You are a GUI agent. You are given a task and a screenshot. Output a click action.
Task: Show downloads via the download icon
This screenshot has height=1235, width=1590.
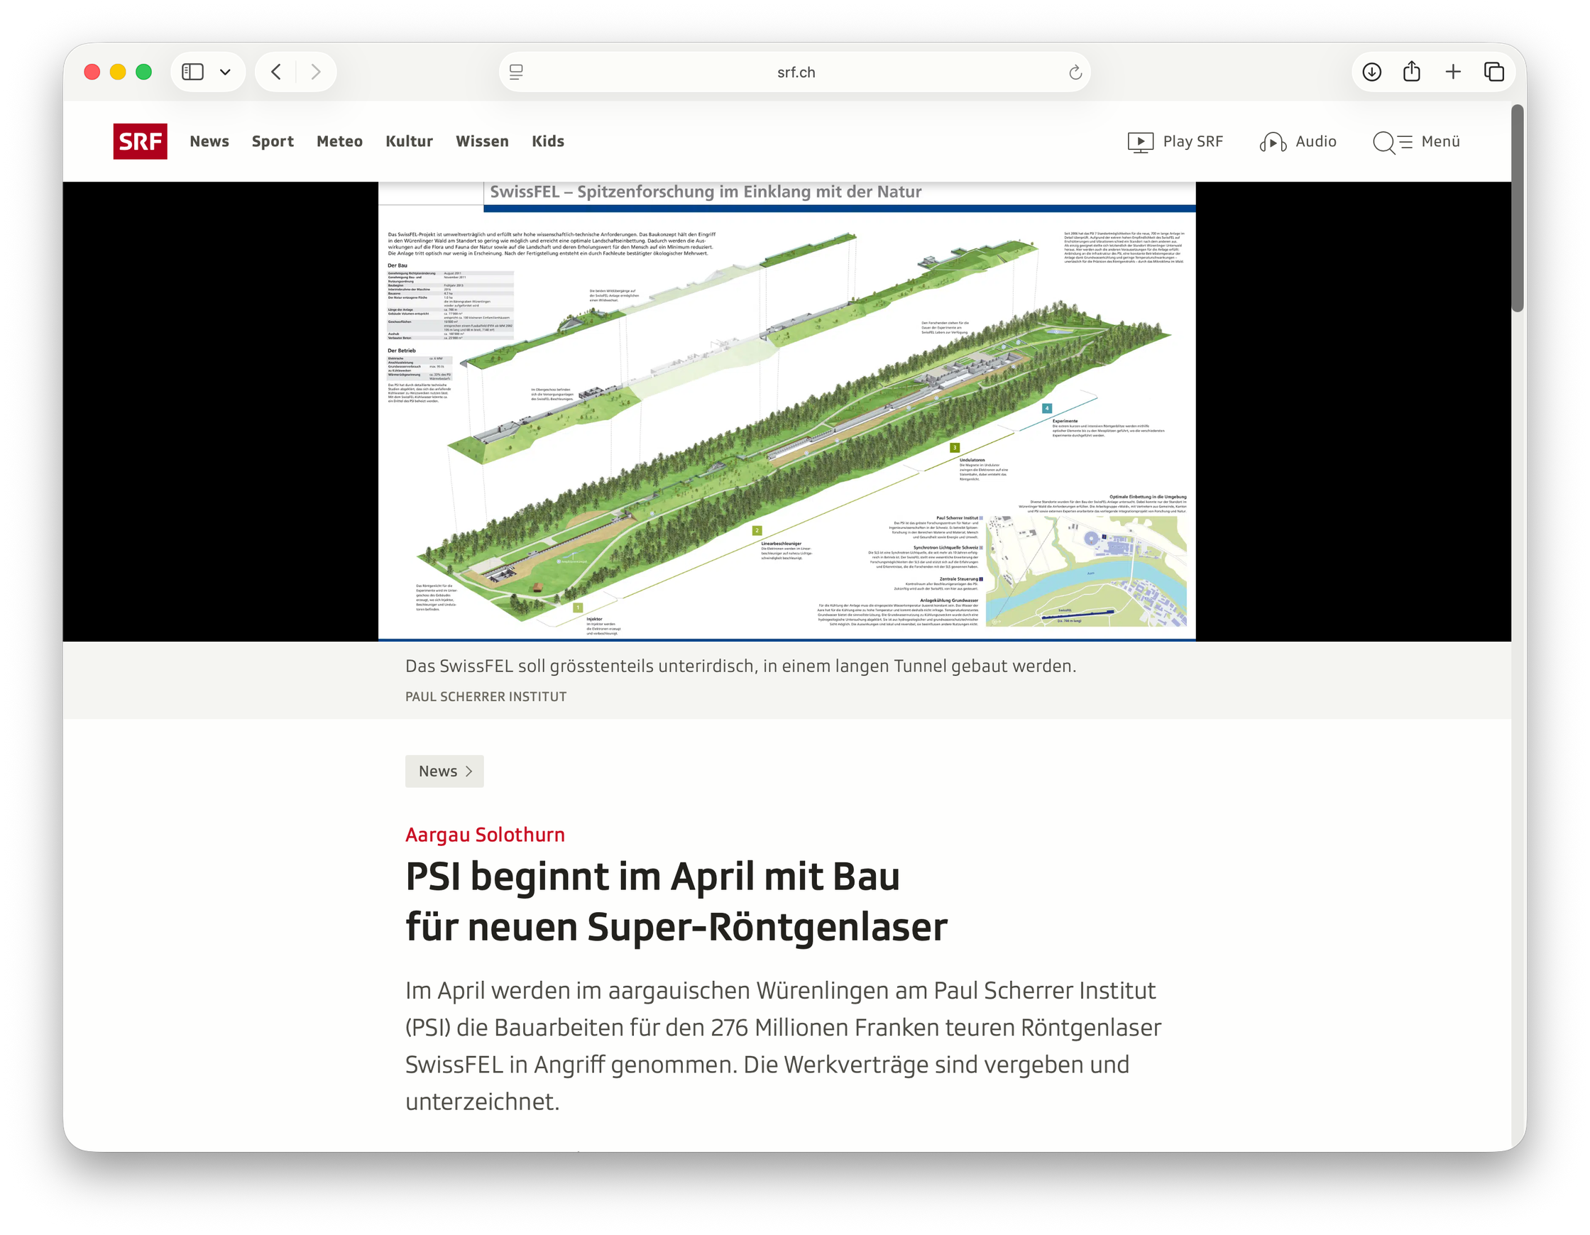(1371, 72)
